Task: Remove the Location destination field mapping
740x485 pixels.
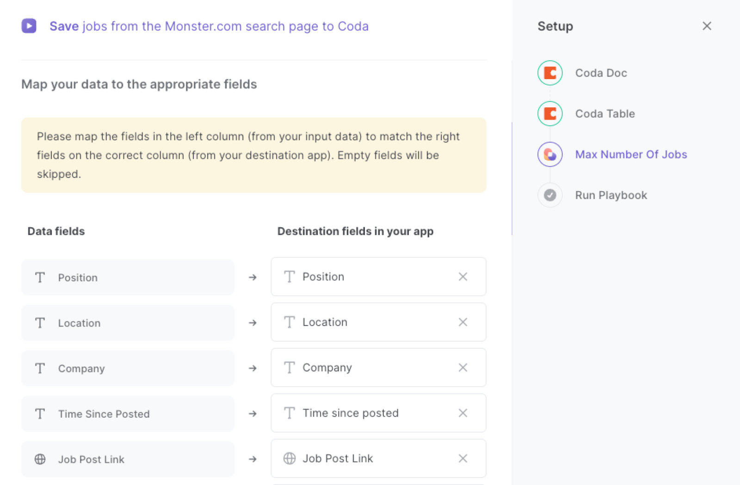Action: pyautogui.click(x=463, y=322)
